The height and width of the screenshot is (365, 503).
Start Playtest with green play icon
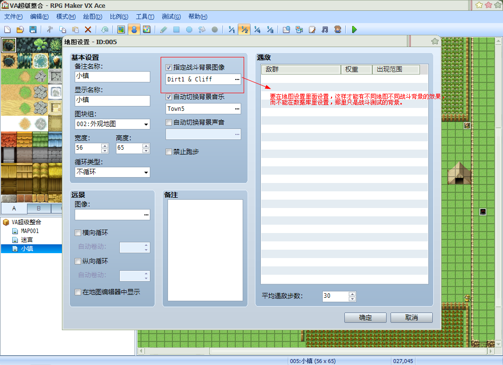coord(354,29)
